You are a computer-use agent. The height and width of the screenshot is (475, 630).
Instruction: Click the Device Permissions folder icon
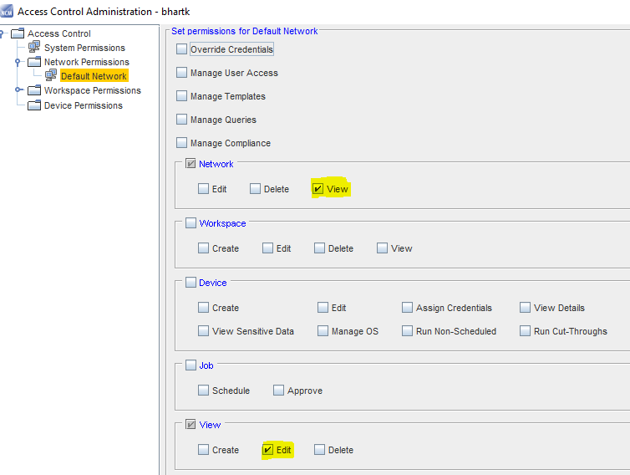click(34, 105)
